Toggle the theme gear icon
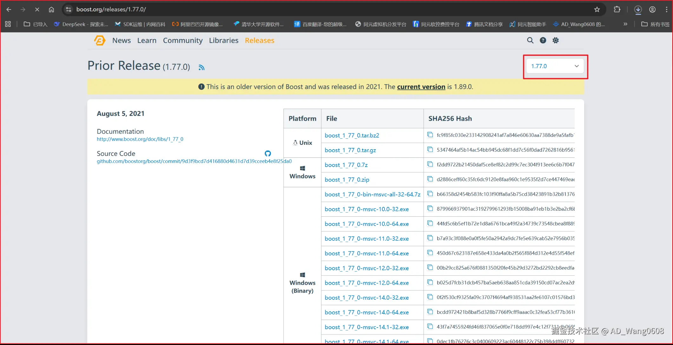 556,40
